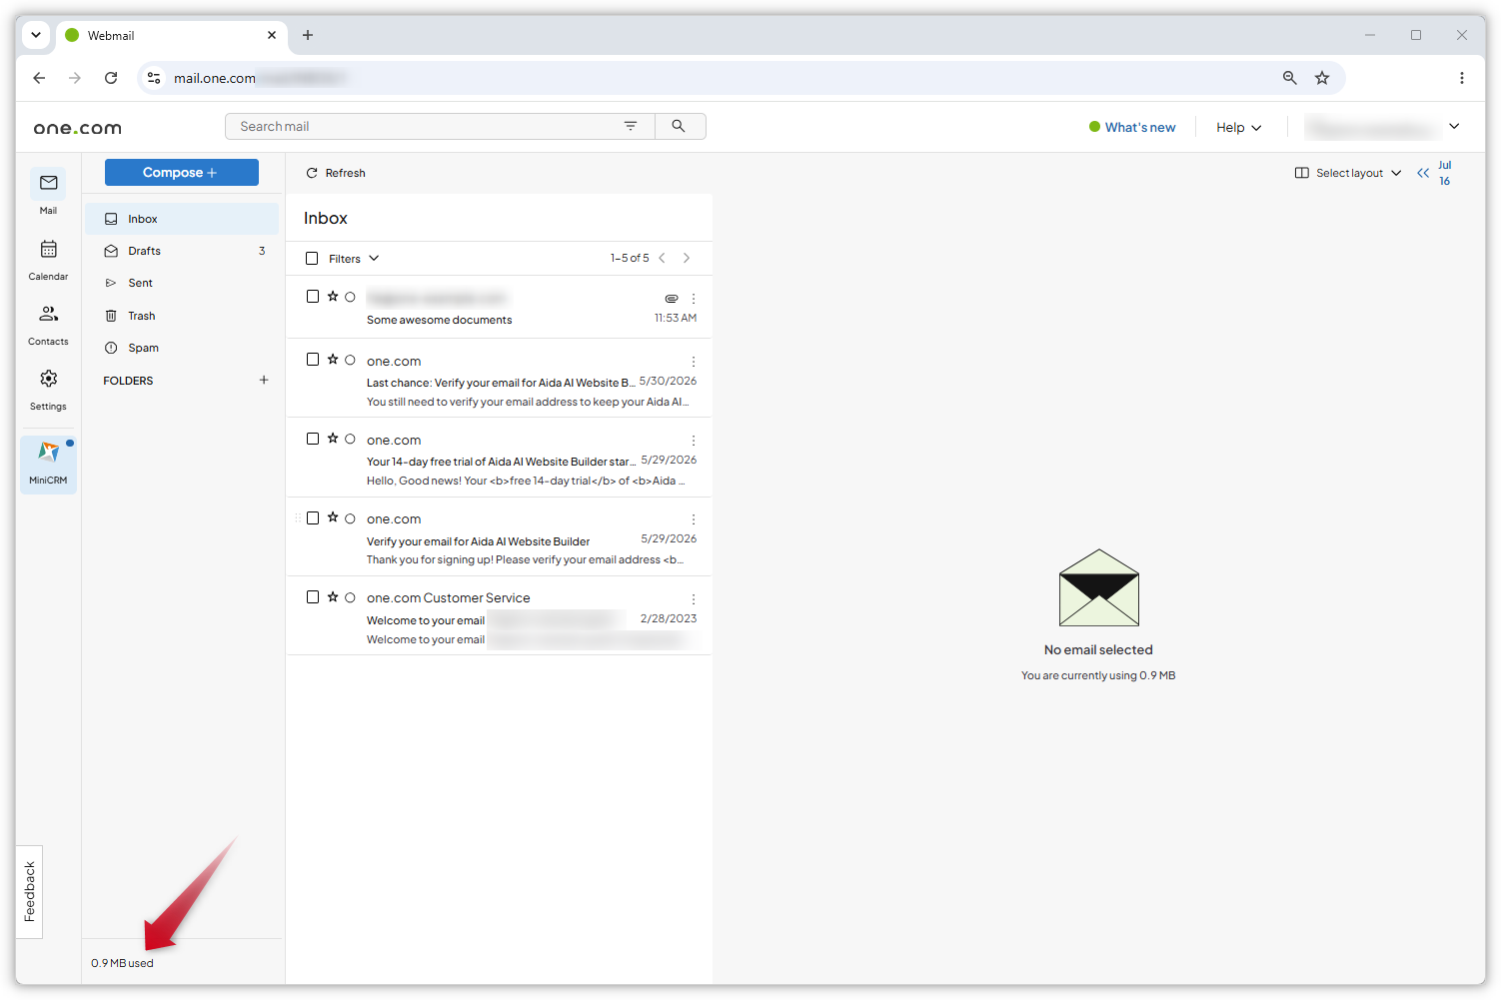The height and width of the screenshot is (1000, 1501).
Task: Open the Spam folder
Action: (x=182, y=348)
